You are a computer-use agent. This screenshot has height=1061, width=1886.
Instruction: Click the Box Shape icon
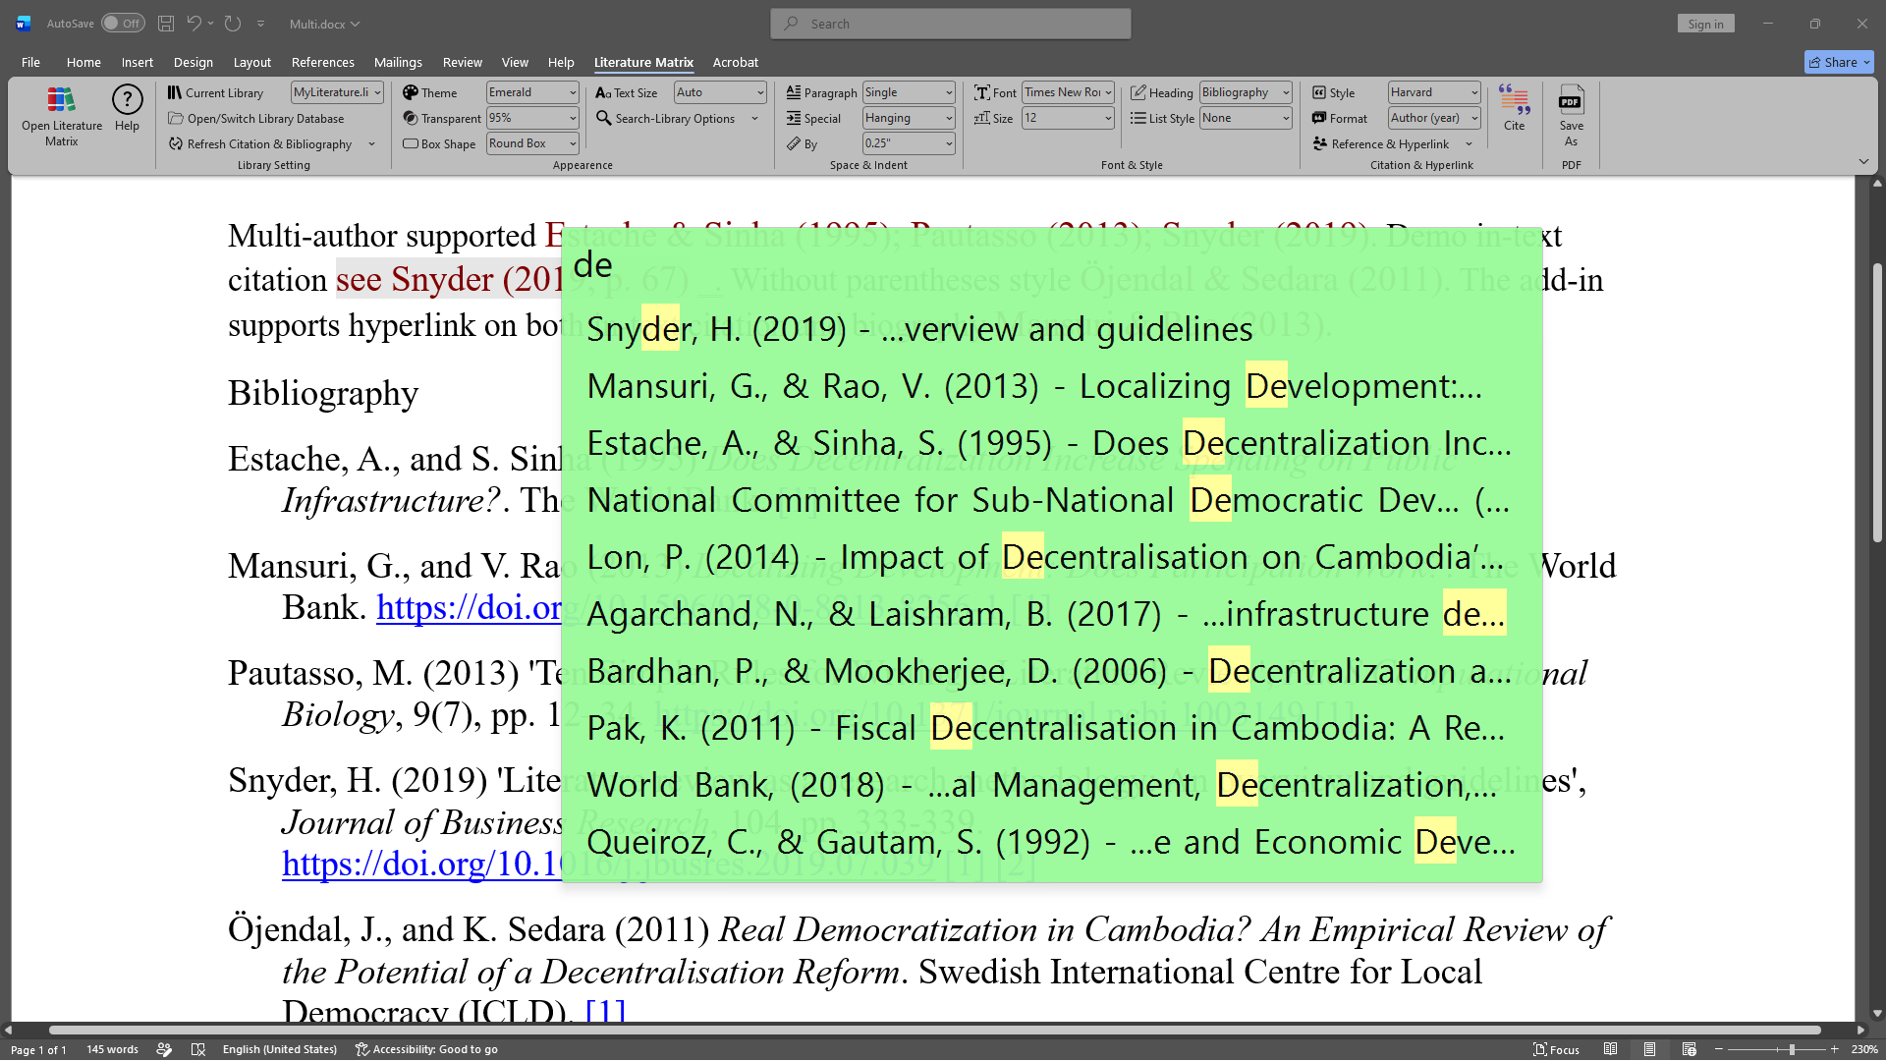(x=411, y=143)
